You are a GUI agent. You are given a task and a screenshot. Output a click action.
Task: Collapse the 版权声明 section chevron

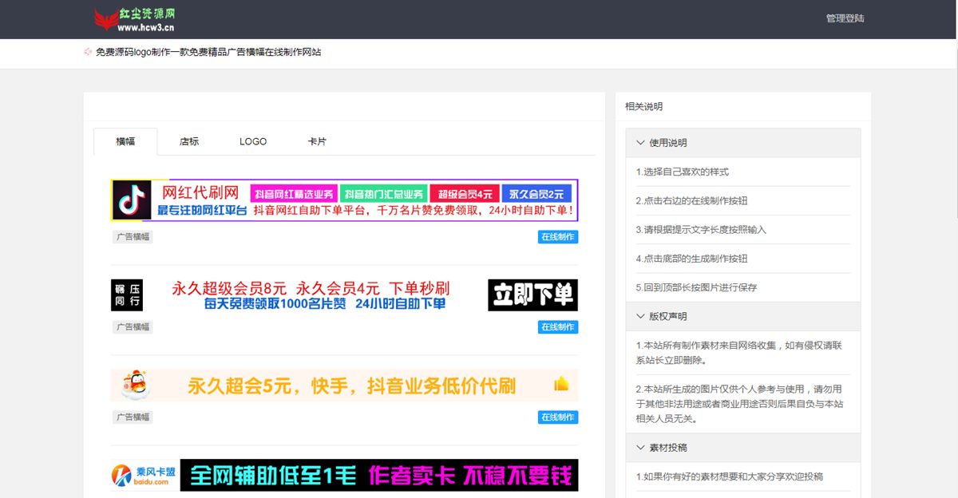(x=640, y=316)
